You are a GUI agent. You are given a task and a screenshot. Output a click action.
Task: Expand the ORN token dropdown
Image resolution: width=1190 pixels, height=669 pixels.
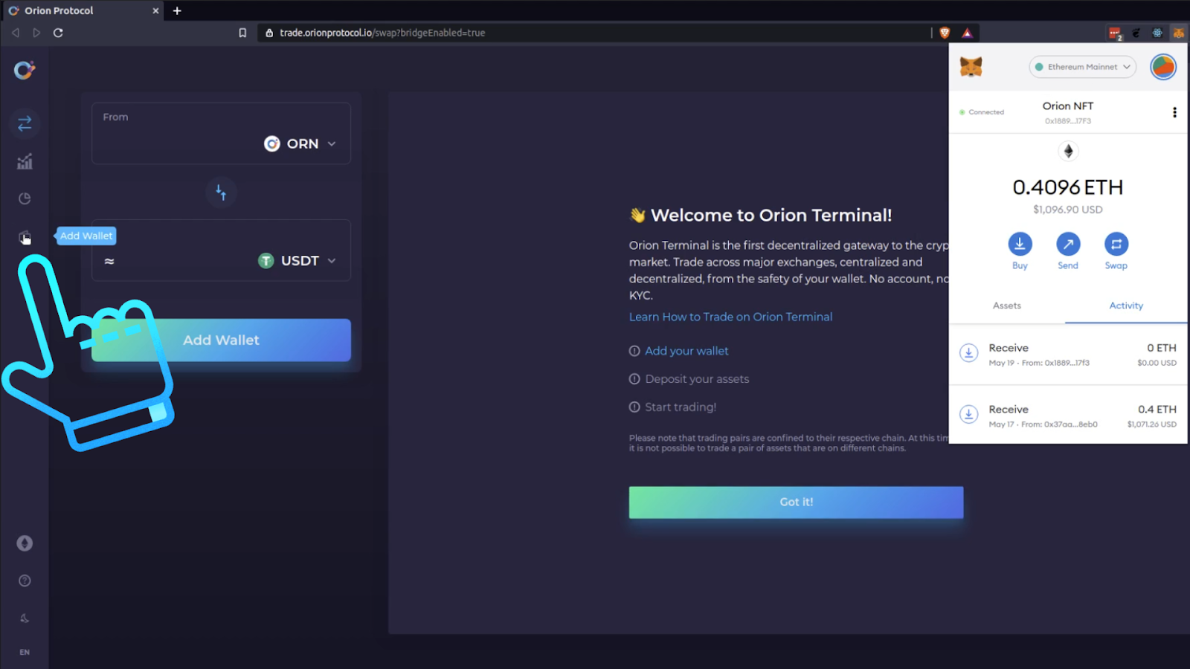(x=300, y=143)
